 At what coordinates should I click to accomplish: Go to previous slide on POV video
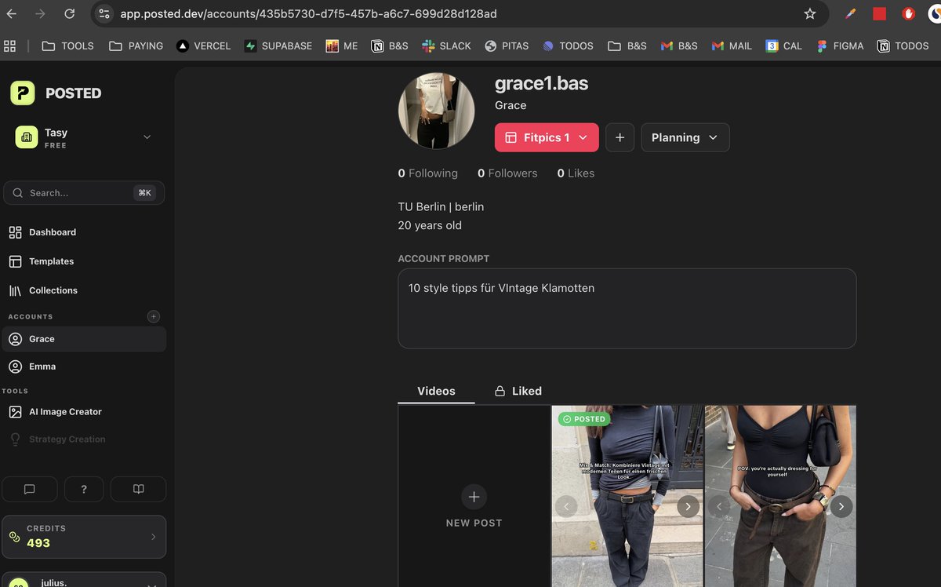coord(719,506)
